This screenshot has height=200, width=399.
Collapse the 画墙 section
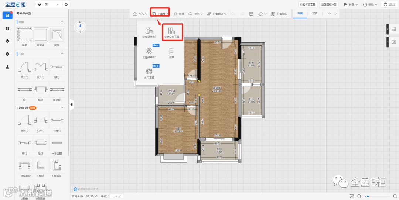coord(62,21)
